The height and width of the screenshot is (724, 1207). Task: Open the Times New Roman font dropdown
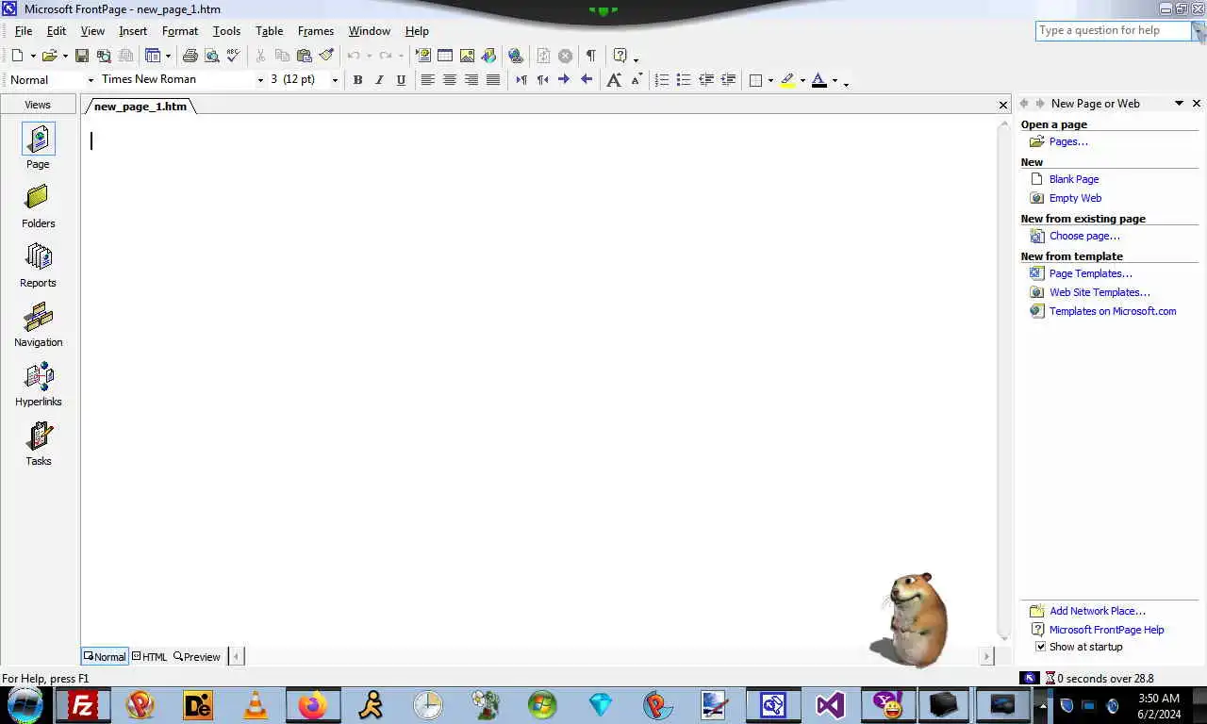tap(261, 80)
